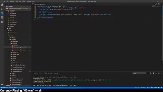The height and width of the screenshot is (92, 163).
Task: Open the Source Control view
Action: (2, 13)
